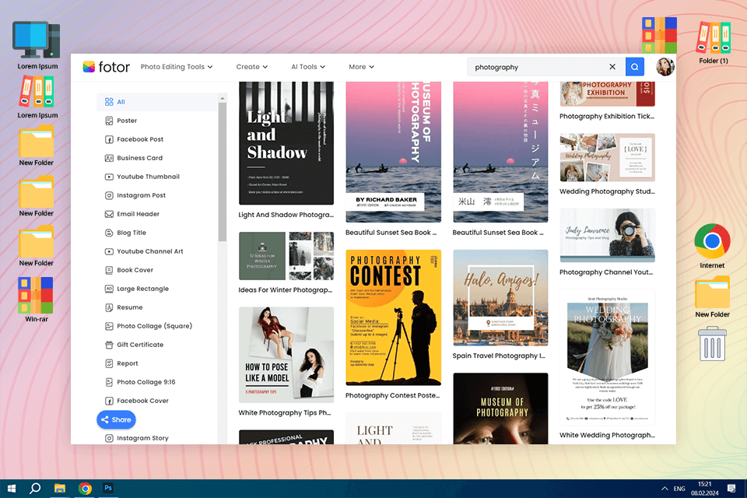Open the Photography Contest Poster thumbnail
Screen dimensions: 747x498
coord(393,317)
